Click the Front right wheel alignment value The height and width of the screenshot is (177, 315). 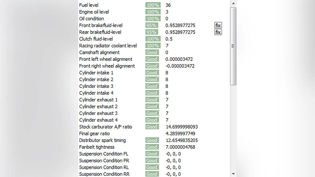(x=180, y=66)
